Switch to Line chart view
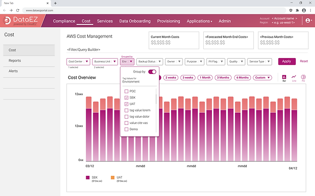Viewport: 315px width, 196px height. pyautogui.click(x=294, y=78)
